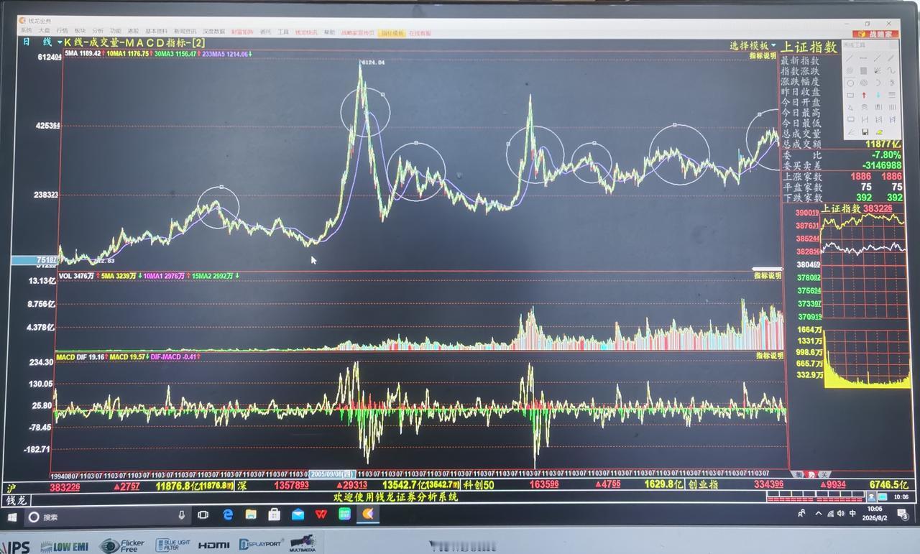Choose the filled square grid tool
This screenshot has height=554, width=920.
point(864,70)
